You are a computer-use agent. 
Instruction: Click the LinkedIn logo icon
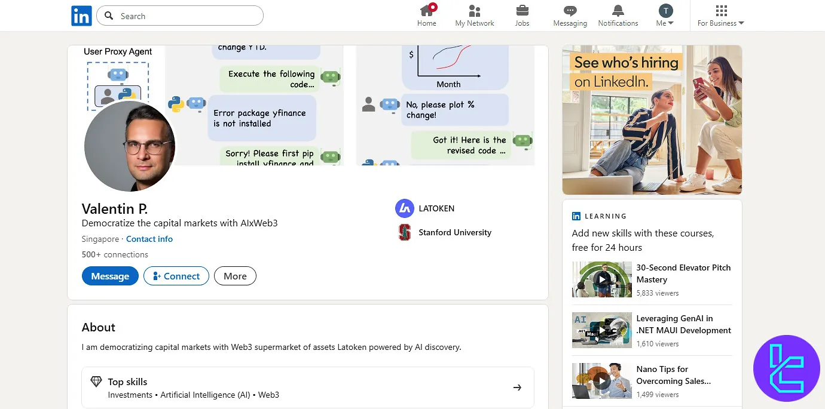pos(81,16)
